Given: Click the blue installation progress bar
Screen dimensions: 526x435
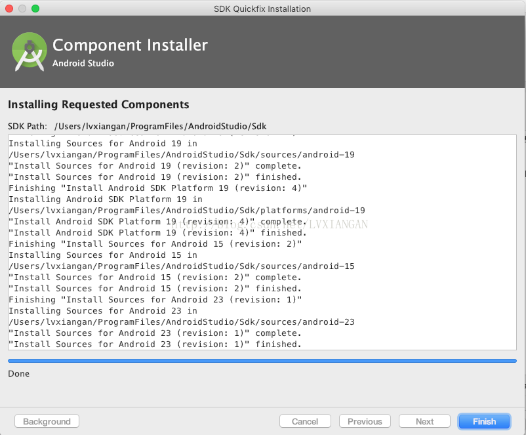Looking at the screenshot, I should point(262,361).
